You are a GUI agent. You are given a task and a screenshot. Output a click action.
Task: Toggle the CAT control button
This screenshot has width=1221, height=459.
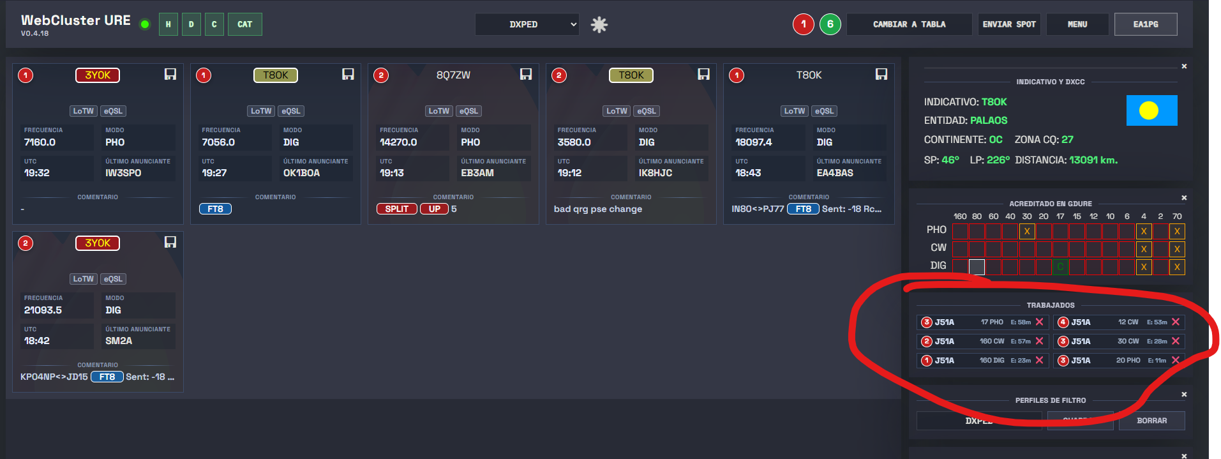[x=244, y=24]
